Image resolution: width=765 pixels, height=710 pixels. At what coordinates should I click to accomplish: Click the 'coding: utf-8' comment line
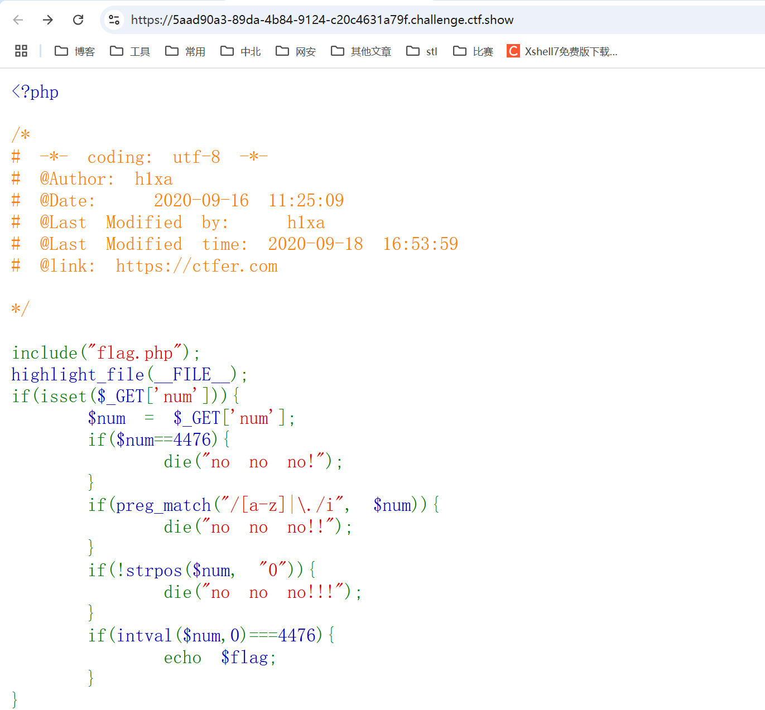pyautogui.click(x=139, y=157)
